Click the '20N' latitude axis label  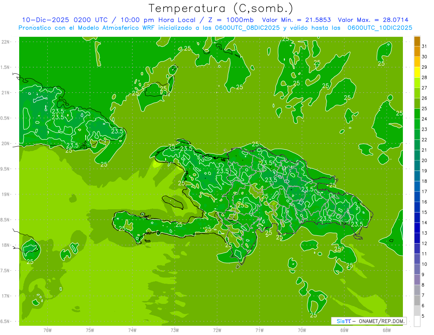coord(6,143)
